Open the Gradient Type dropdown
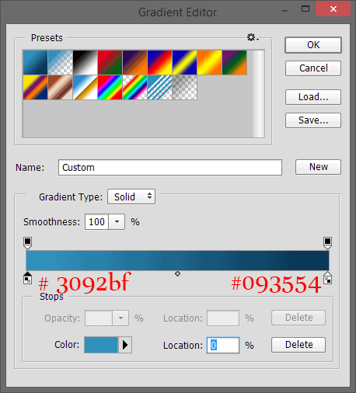356x393 pixels. [x=131, y=196]
